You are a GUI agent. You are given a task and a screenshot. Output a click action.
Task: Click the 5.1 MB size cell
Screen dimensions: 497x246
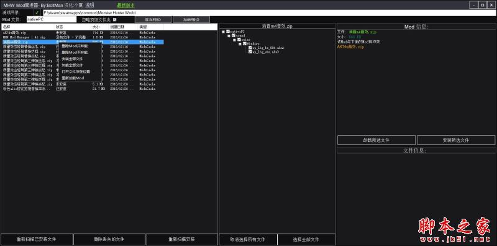(x=98, y=84)
